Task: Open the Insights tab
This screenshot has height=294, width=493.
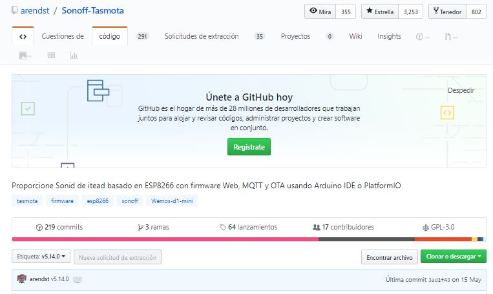Action: (x=389, y=36)
